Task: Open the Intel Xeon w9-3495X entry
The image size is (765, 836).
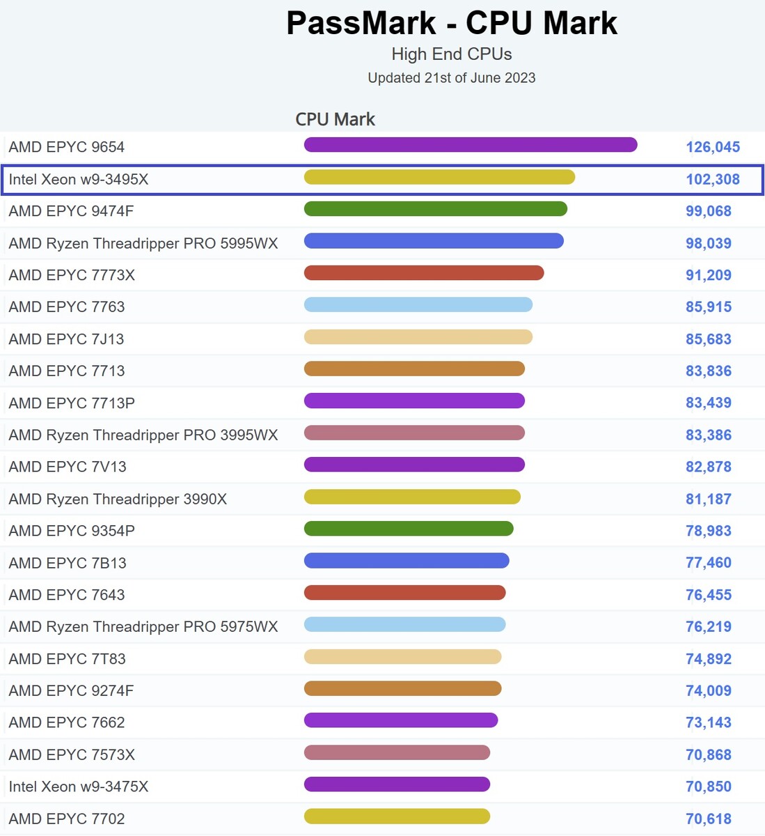Action: tap(79, 179)
